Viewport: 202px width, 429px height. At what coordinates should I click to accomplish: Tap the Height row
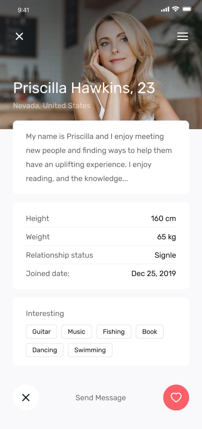101,218
